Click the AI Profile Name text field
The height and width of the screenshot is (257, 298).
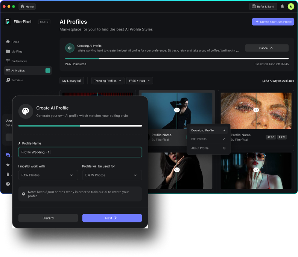80,152
